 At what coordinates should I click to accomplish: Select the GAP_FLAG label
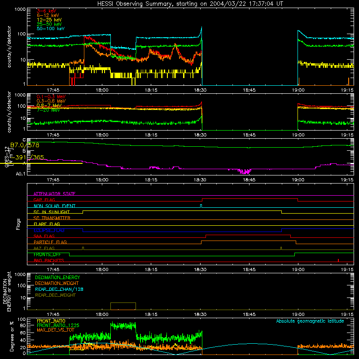coord(44,200)
